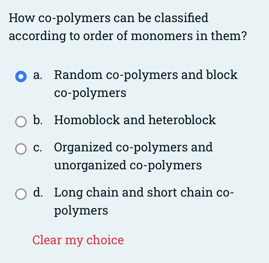
Task: Click the question title about co-polymers classification
Action: (128, 27)
